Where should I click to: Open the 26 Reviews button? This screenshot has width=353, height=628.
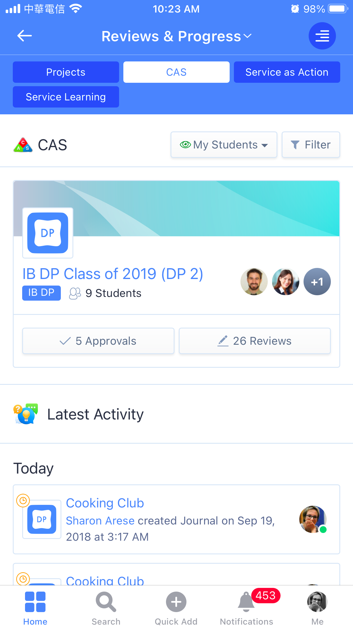point(255,341)
